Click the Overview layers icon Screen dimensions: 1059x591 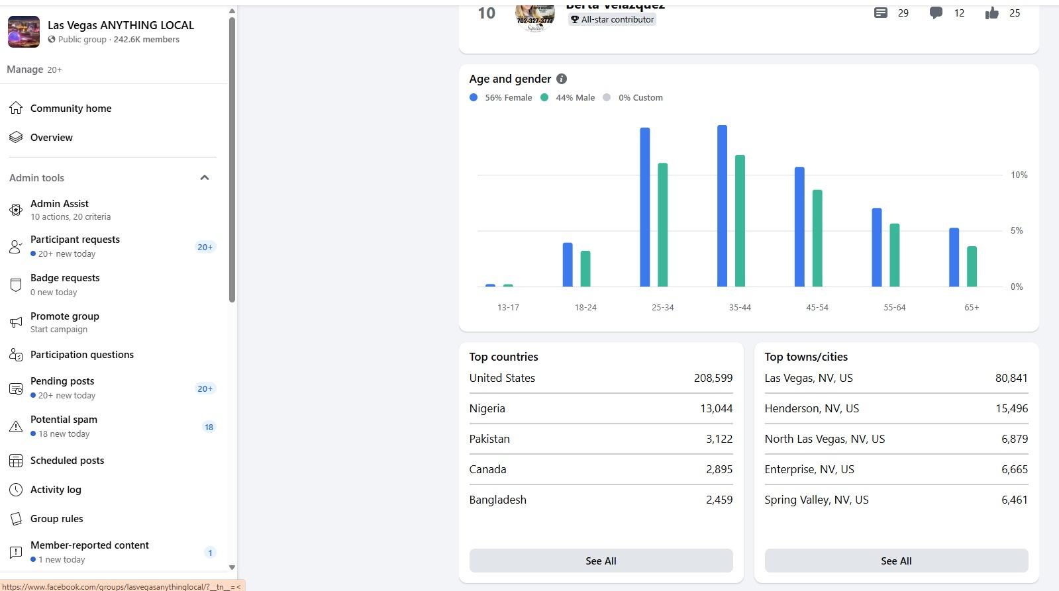coord(16,138)
